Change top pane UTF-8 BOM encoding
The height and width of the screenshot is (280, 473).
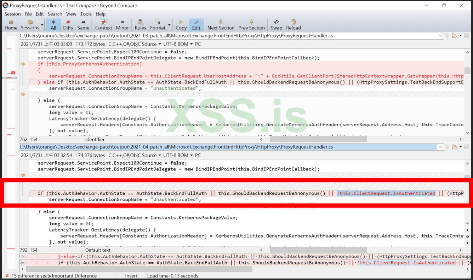click(x=178, y=44)
